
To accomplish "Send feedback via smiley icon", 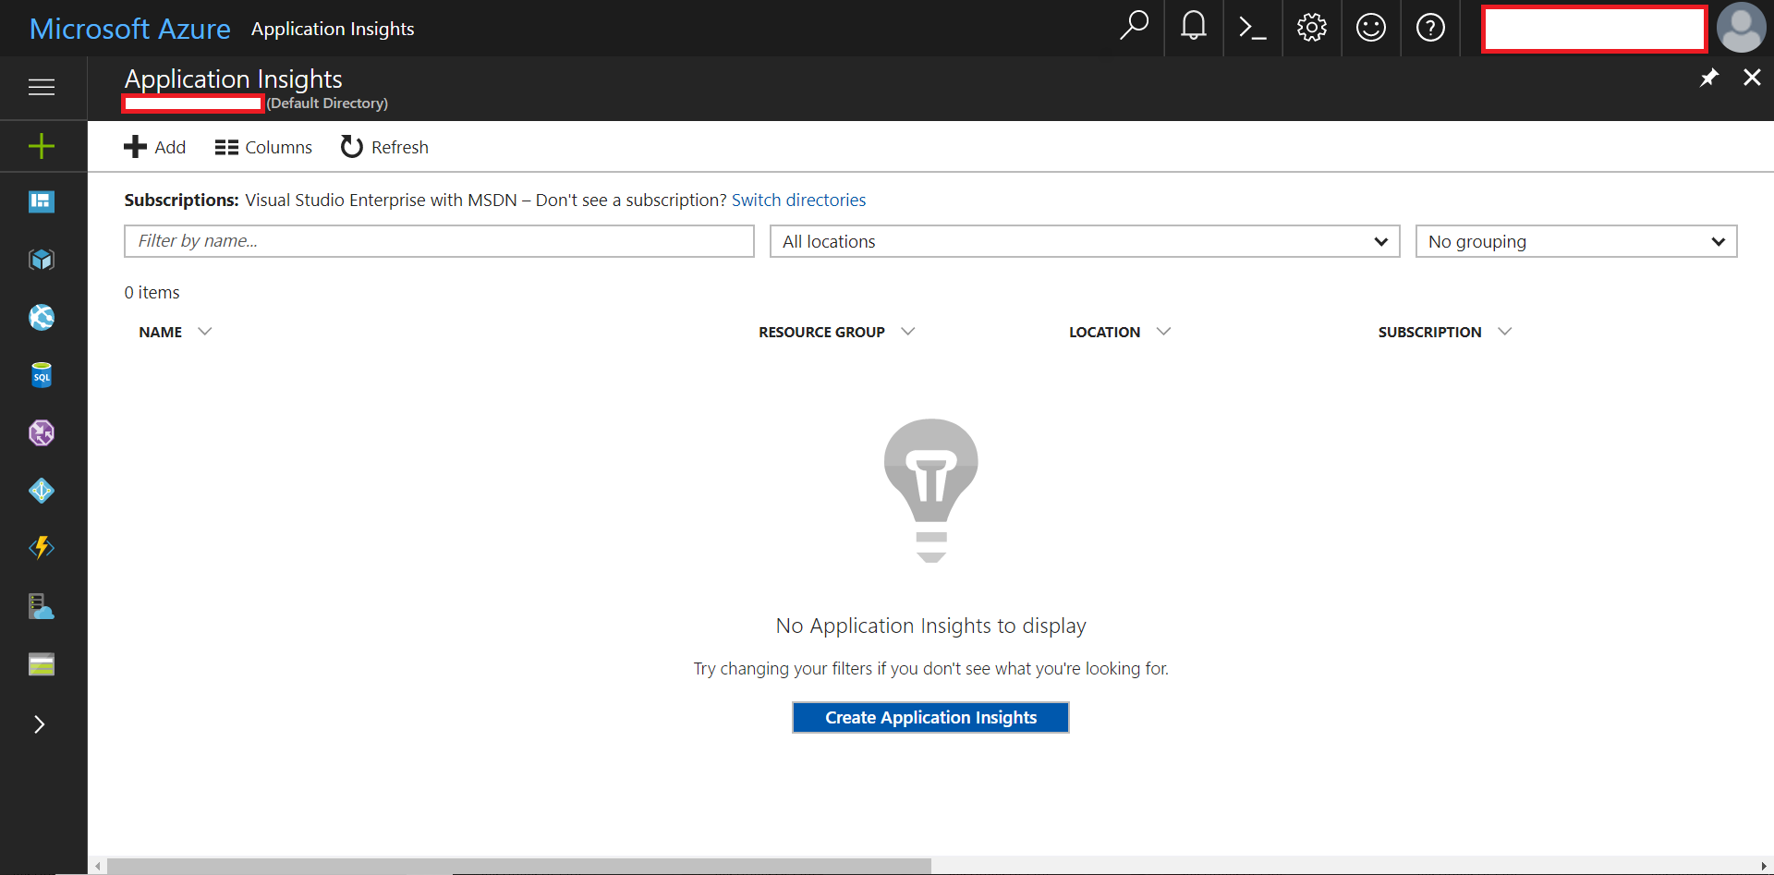I will tap(1371, 28).
